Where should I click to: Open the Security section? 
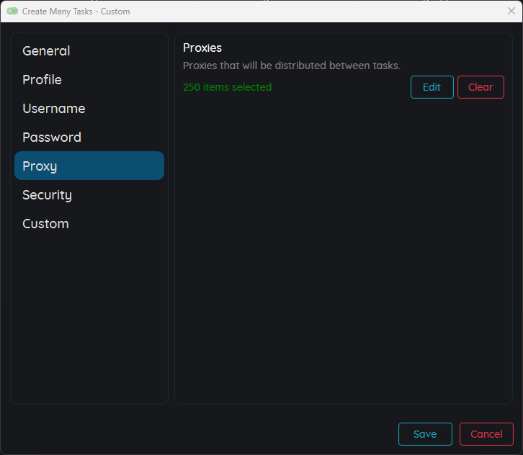pos(47,195)
